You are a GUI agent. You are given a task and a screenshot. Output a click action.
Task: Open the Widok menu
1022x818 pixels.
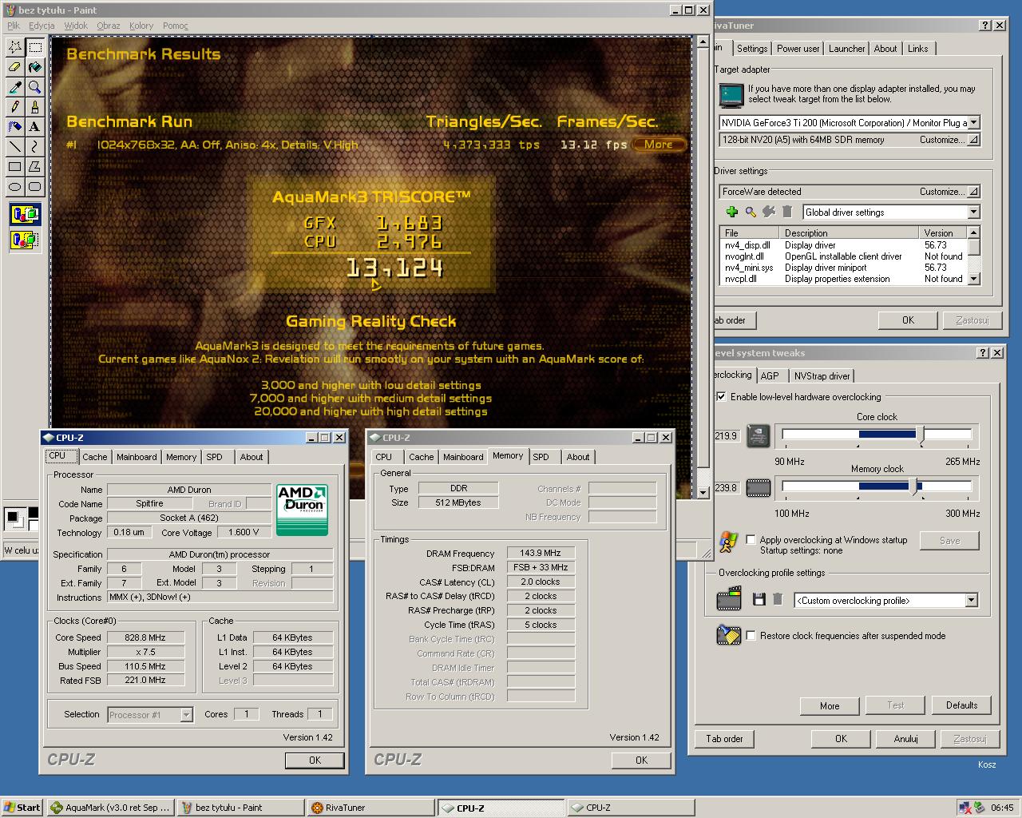(x=76, y=26)
